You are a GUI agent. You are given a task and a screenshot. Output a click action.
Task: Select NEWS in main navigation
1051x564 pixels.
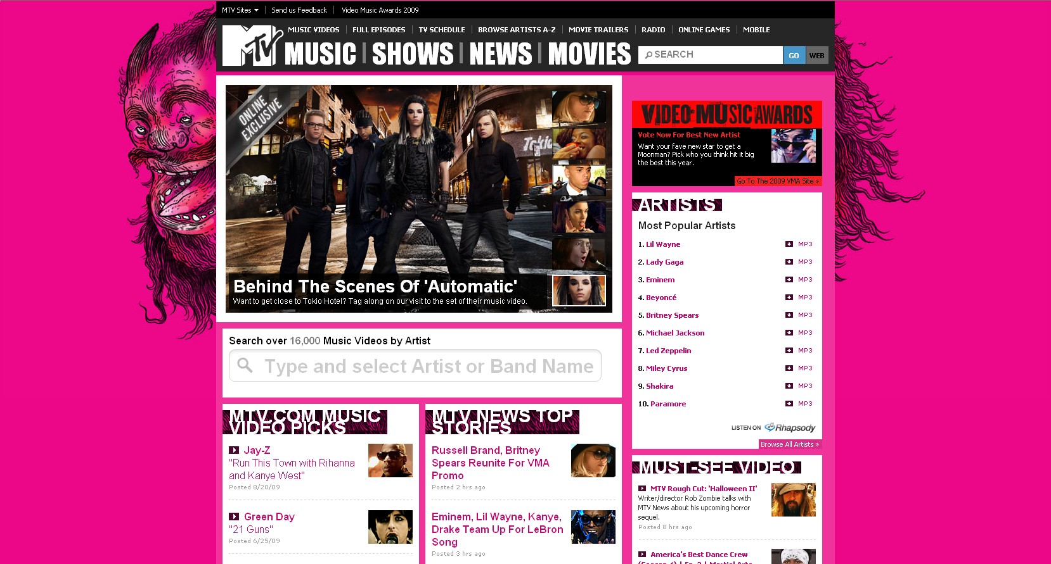click(500, 54)
